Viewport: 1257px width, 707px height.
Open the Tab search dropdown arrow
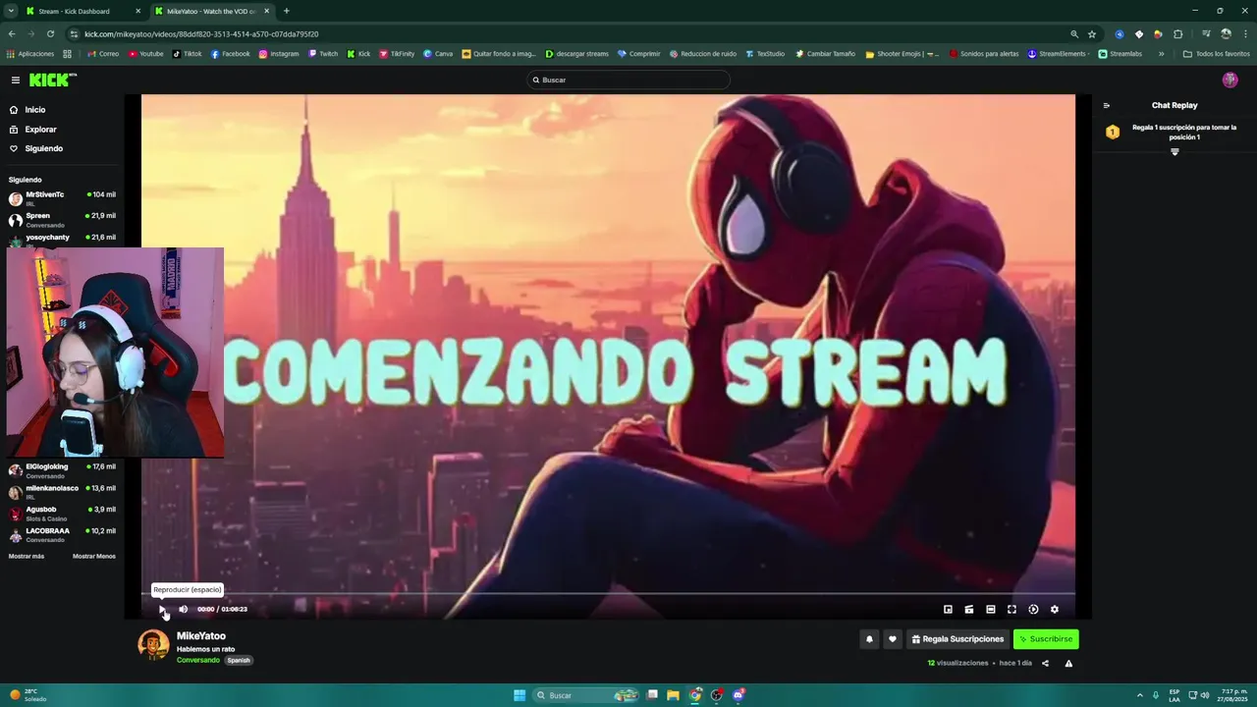pos(11,11)
